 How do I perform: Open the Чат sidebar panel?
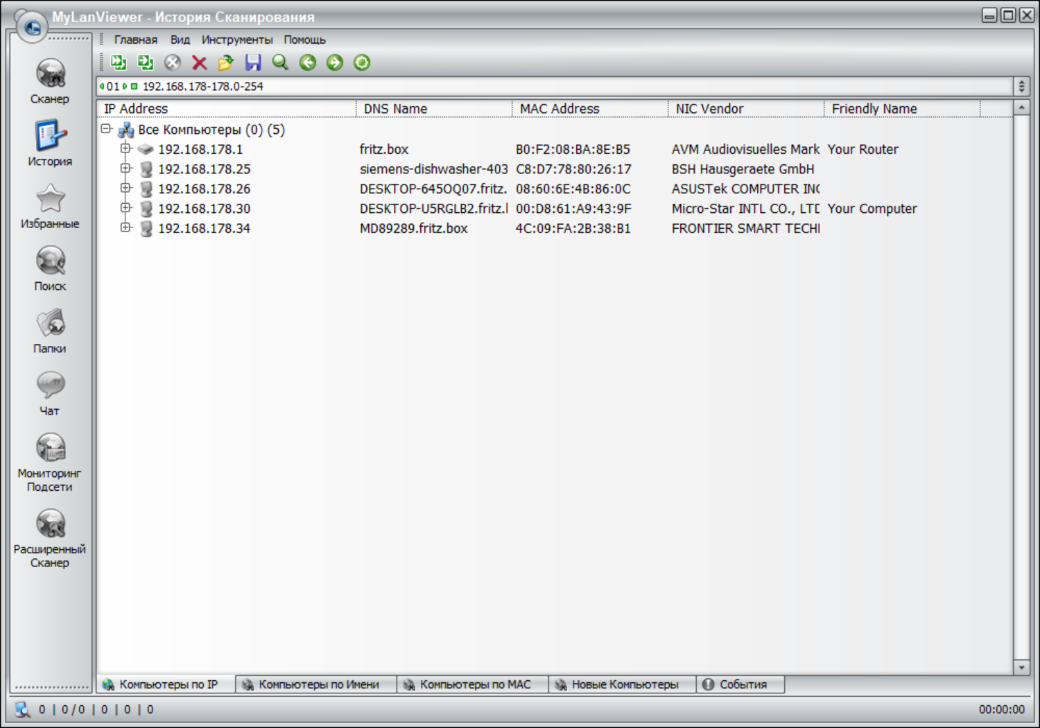(50, 393)
